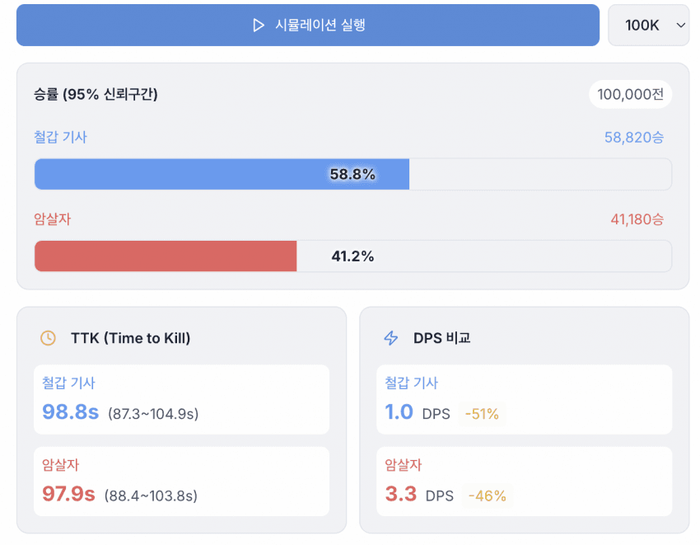Select the 암살자 TTK card showing 97.9s

[181, 482]
